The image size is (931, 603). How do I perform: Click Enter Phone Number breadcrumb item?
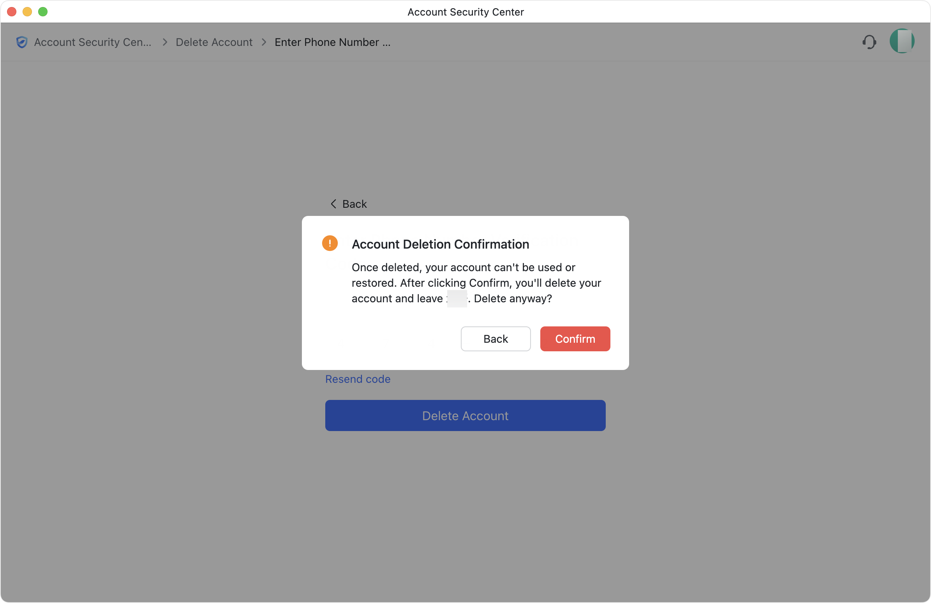click(x=333, y=42)
